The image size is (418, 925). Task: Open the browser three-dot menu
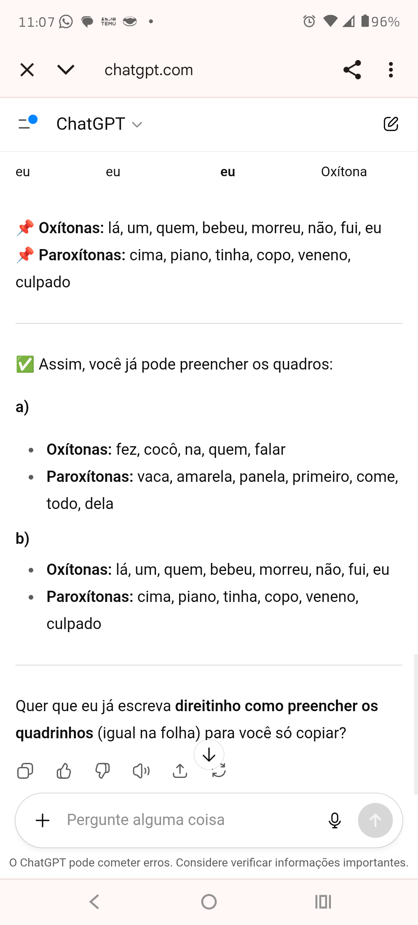pos(391,70)
